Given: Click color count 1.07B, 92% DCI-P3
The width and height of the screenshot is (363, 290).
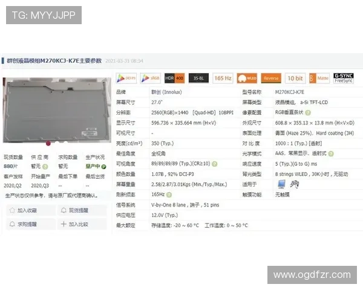Looking at the screenshot, I should [x=172, y=174].
